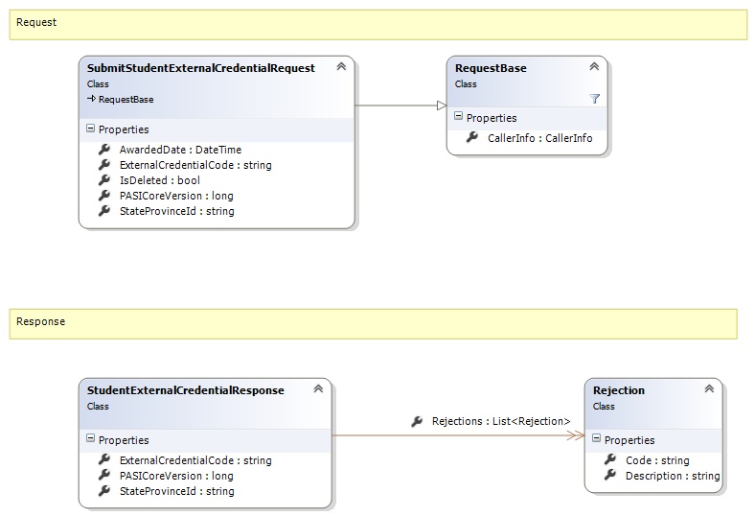
Task: Click wrench icon beside CallerInfo property
Action: [x=472, y=138]
